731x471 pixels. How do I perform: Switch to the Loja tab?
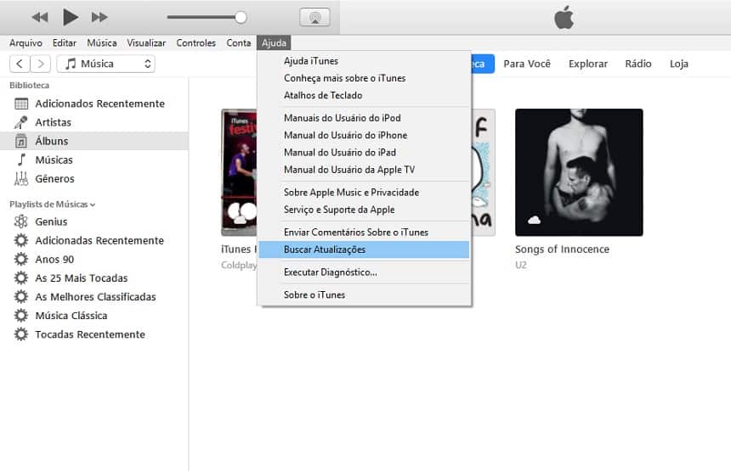click(679, 64)
